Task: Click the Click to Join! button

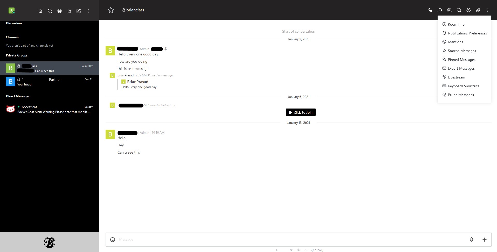Action: tap(301, 112)
